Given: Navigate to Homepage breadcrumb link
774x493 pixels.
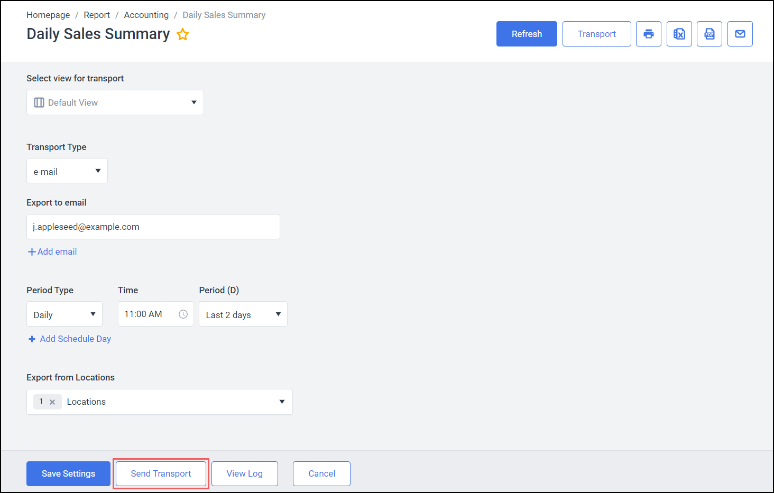Looking at the screenshot, I should tap(48, 15).
